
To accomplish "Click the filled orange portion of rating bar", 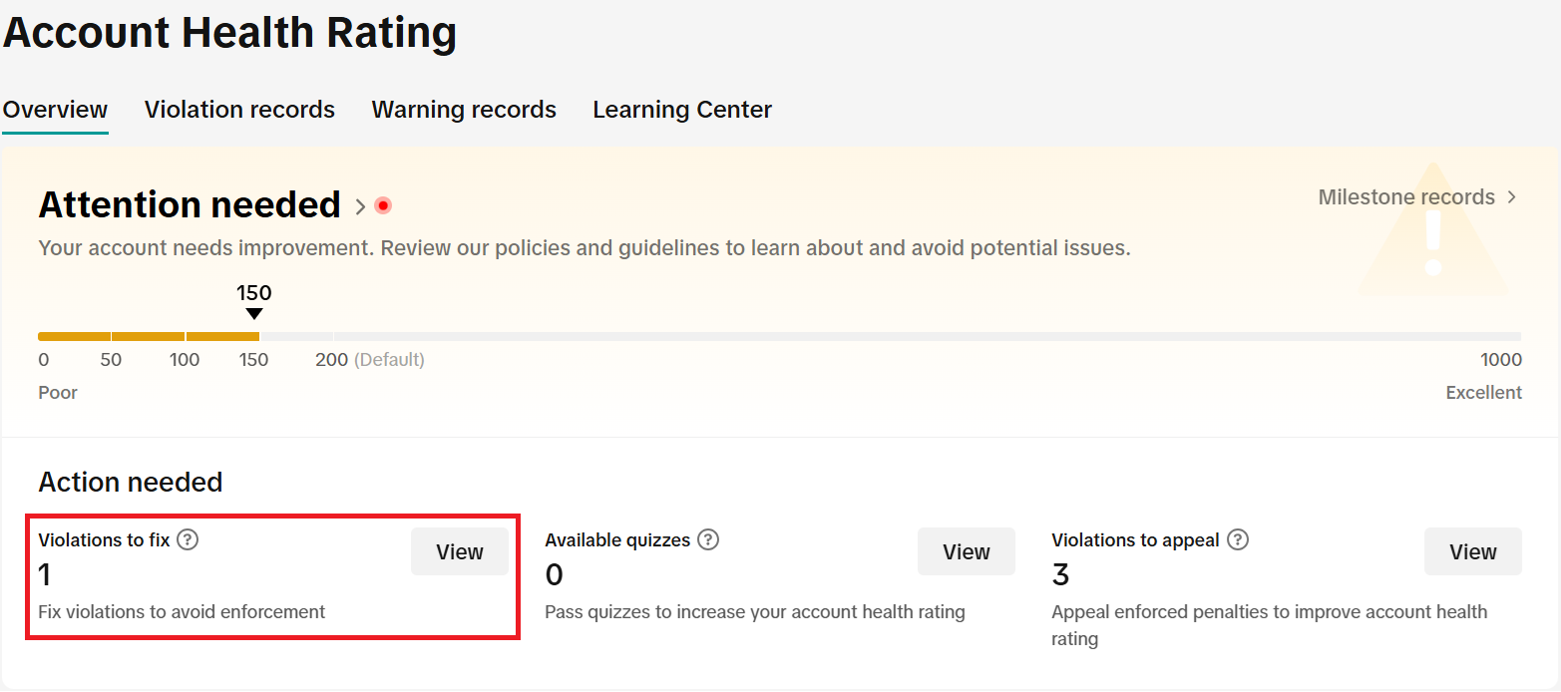I will pyautogui.click(x=148, y=336).
